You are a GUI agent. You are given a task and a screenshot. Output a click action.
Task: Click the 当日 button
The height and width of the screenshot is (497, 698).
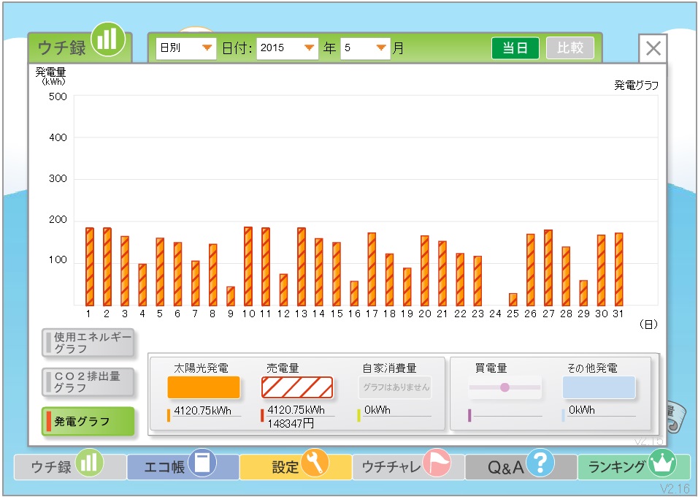(515, 48)
